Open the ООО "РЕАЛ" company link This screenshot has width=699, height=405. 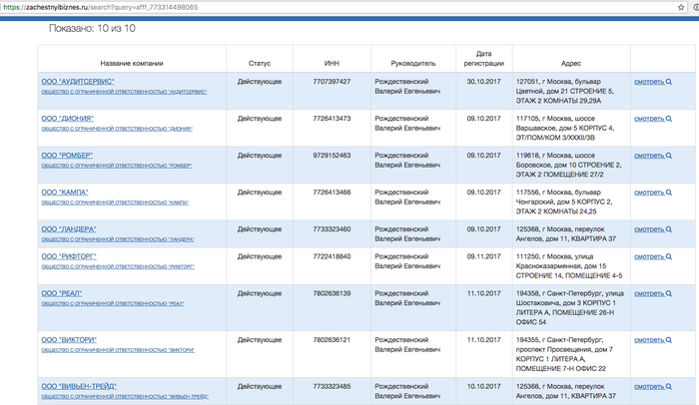(x=61, y=292)
